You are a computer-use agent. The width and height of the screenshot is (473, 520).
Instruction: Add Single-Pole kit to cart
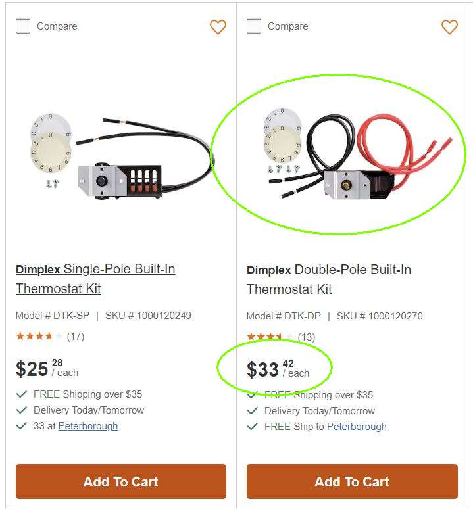(x=121, y=481)
